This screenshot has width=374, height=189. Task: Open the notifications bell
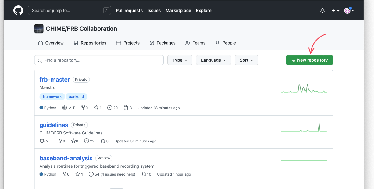[x=322, y=11]
